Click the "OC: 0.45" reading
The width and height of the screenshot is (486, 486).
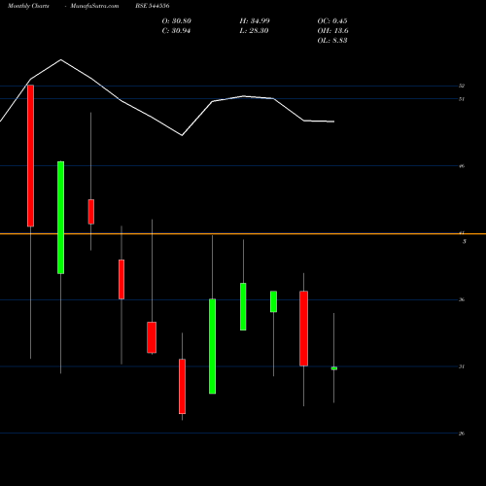coord(332,21)
